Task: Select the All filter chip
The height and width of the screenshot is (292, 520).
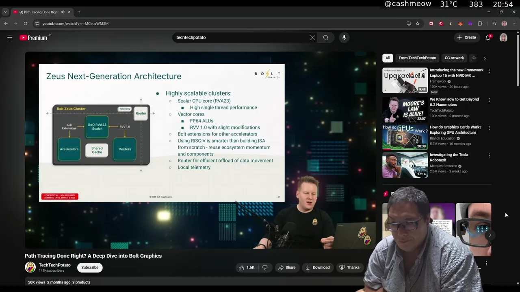Action: coord(388,58)
